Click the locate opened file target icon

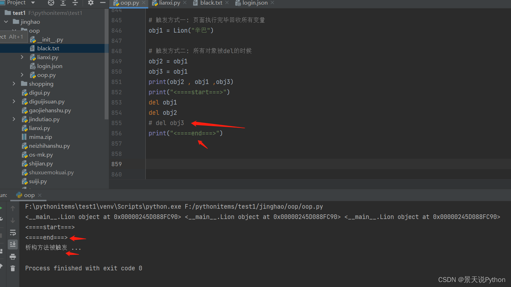click(51, 3)
